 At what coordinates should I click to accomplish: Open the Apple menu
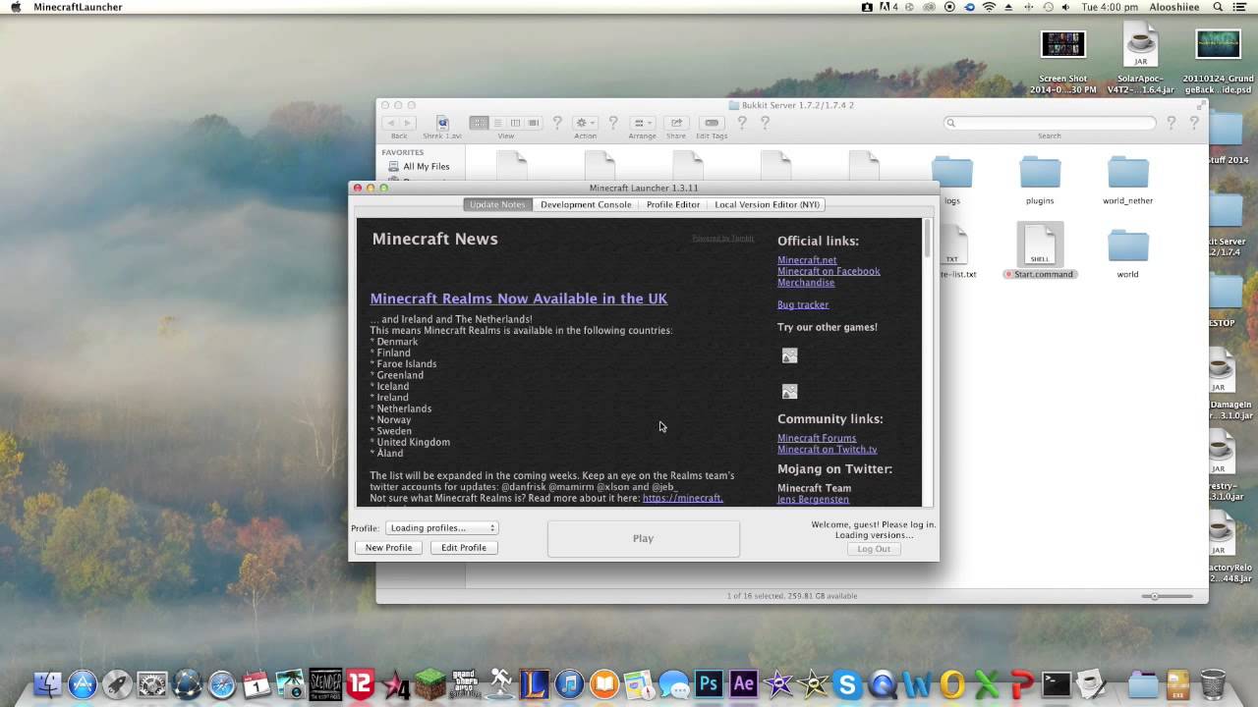click(x=16, y=7)
